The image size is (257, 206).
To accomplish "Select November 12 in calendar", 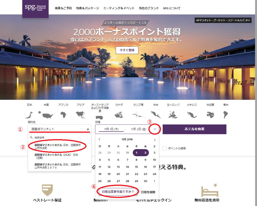I will click(109, 167).
